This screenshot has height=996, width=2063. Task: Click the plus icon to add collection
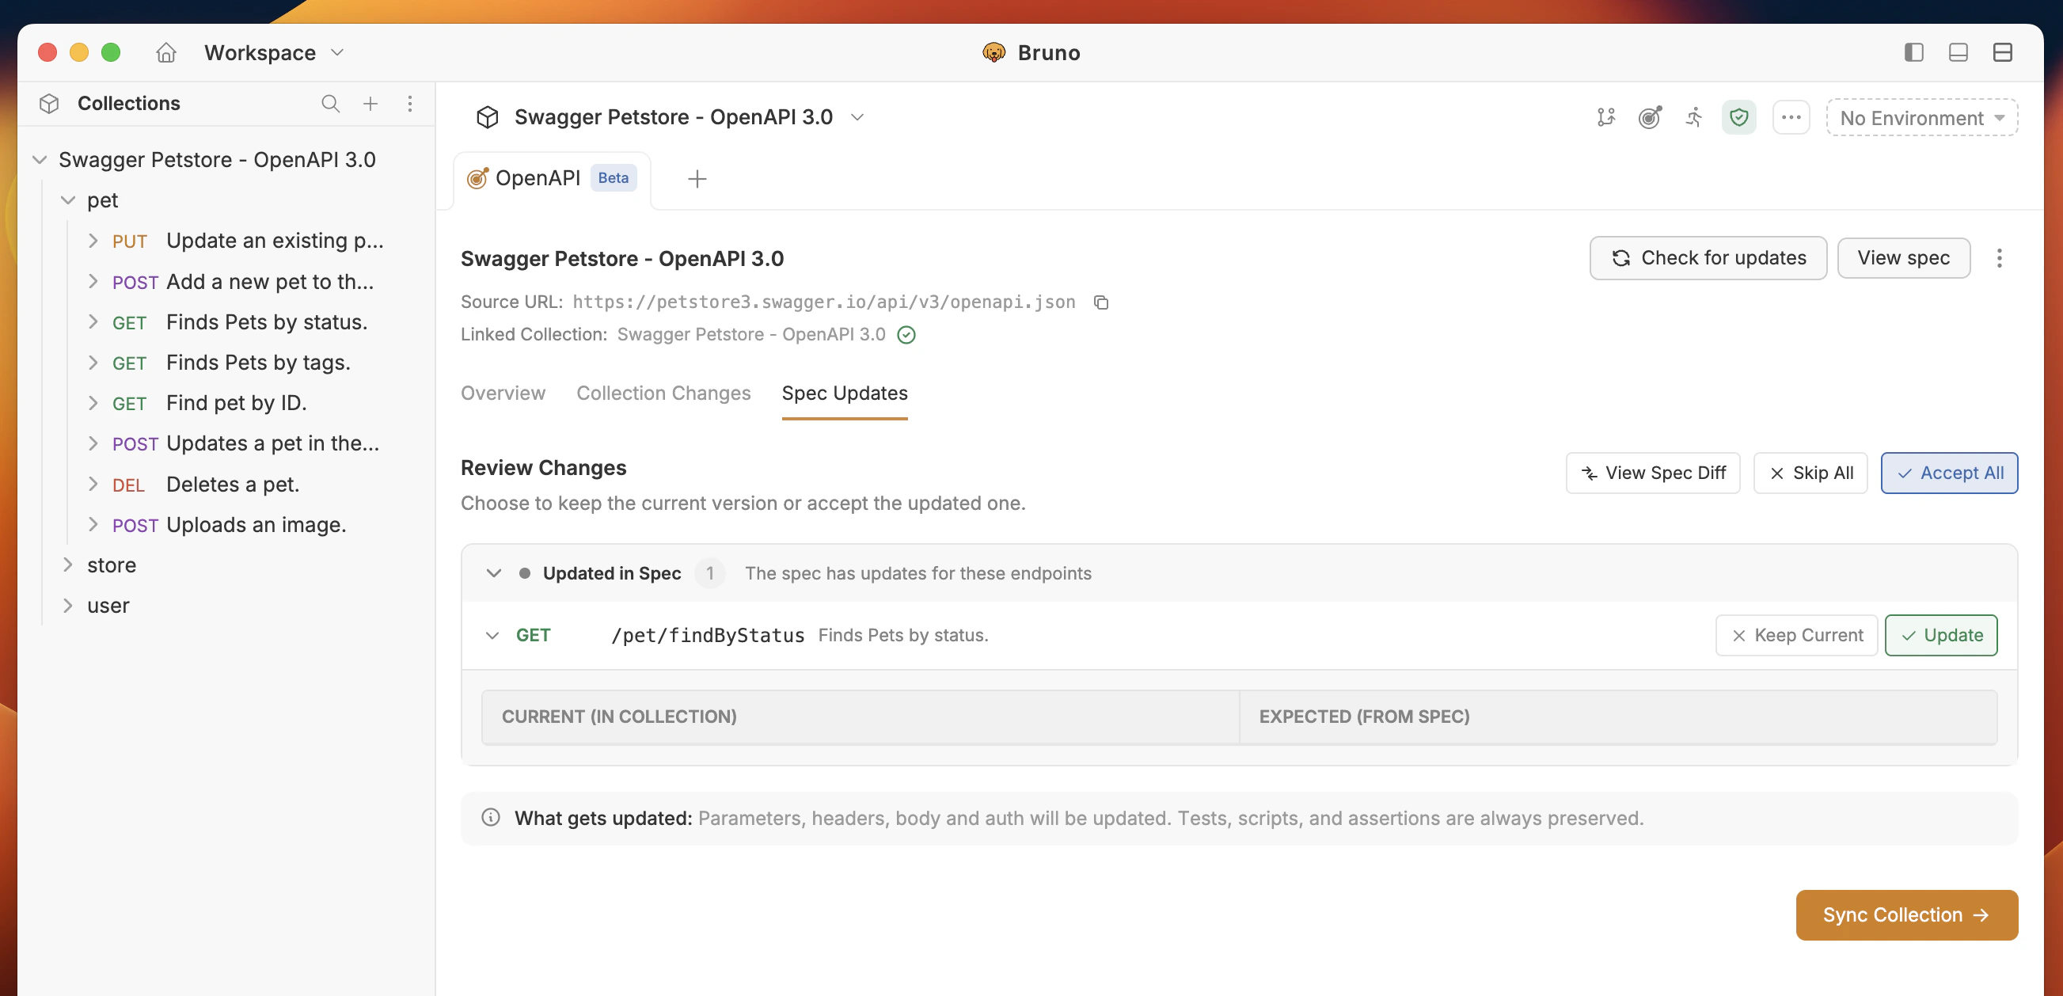(x=370, y=103)
